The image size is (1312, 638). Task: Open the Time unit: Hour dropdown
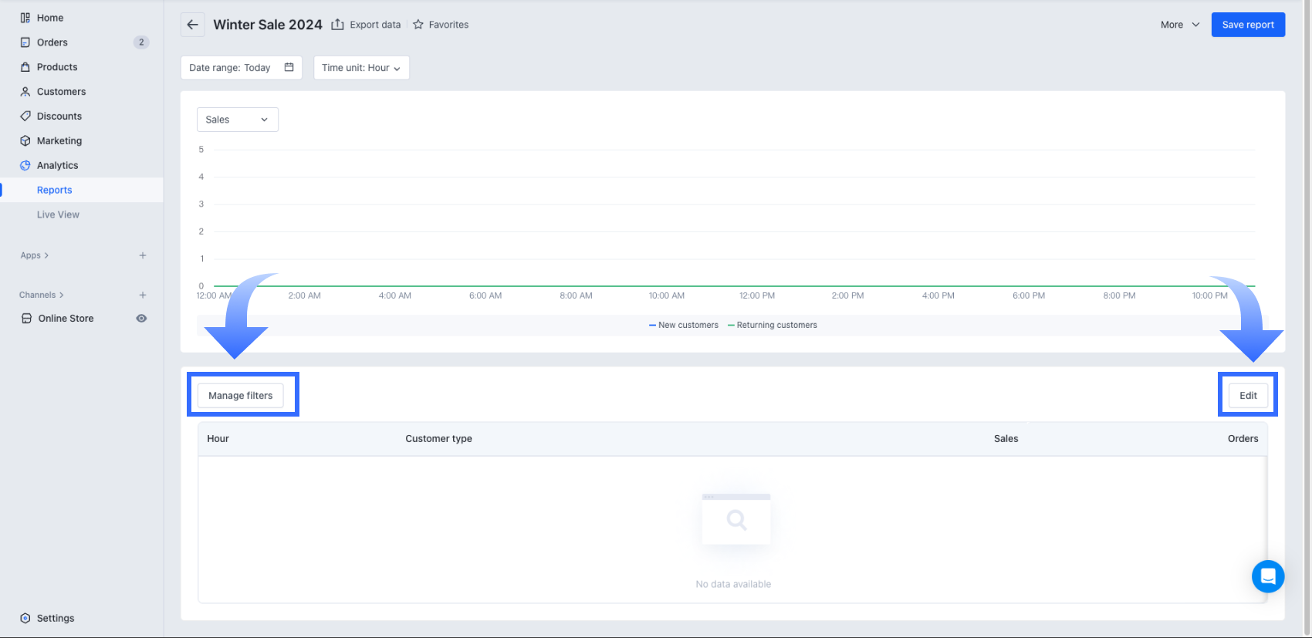coord(361,68)
